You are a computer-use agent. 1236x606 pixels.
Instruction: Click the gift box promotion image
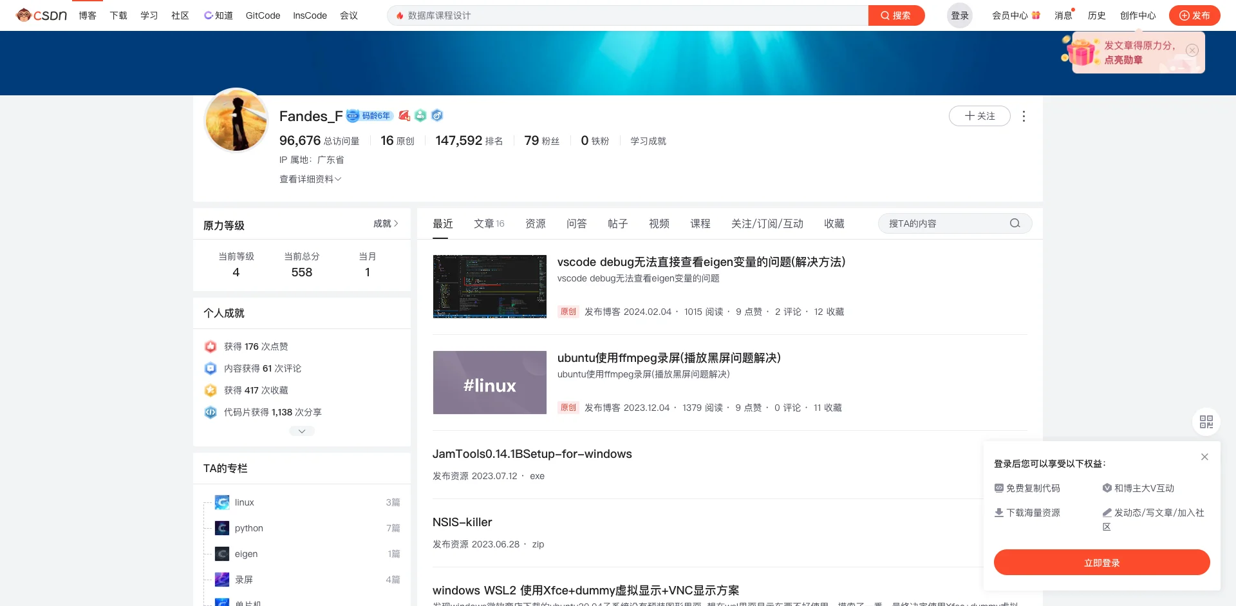1081,51
